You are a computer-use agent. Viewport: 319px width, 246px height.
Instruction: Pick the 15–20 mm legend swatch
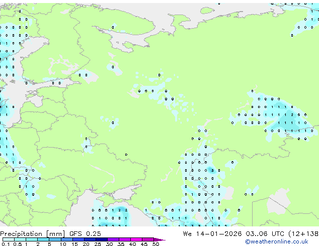tap(78, 239)
